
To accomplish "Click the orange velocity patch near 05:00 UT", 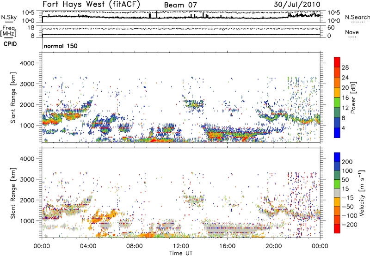I will click(97, 218).
